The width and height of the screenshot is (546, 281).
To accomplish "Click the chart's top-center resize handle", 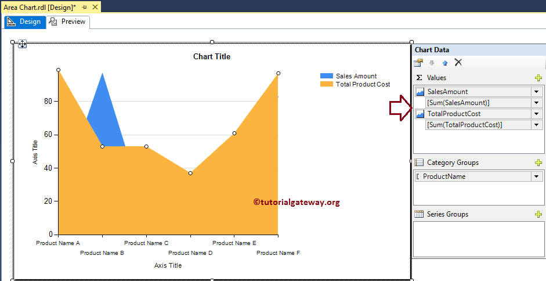I will click(212, 42).
